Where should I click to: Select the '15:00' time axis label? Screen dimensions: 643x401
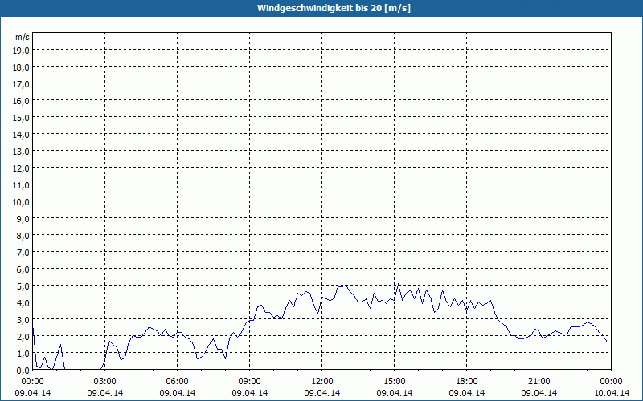394,382
